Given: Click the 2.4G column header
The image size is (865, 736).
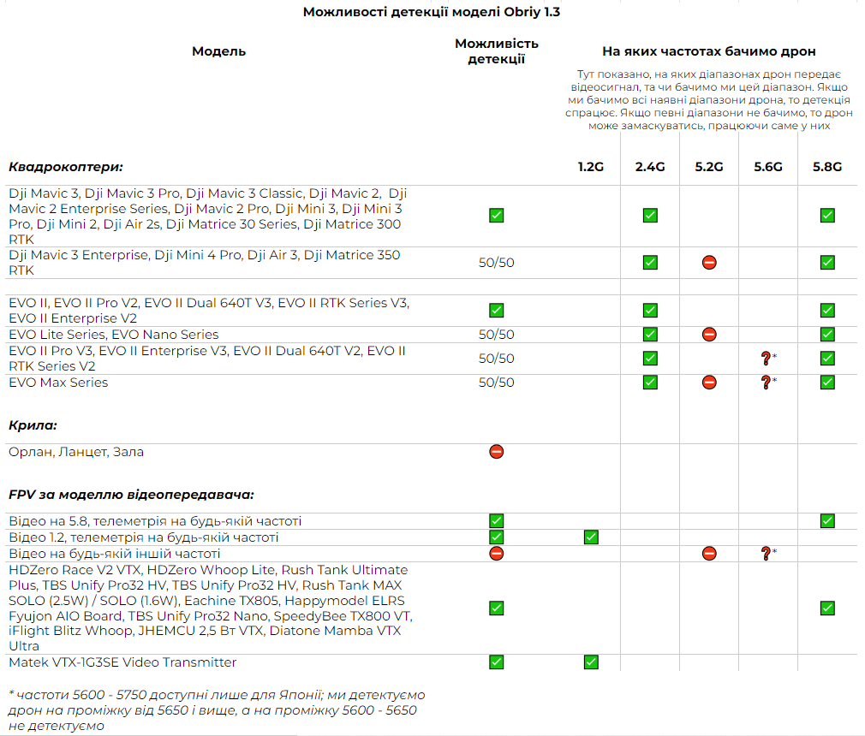Looking at the screenshot, I should tap(650, 167).
